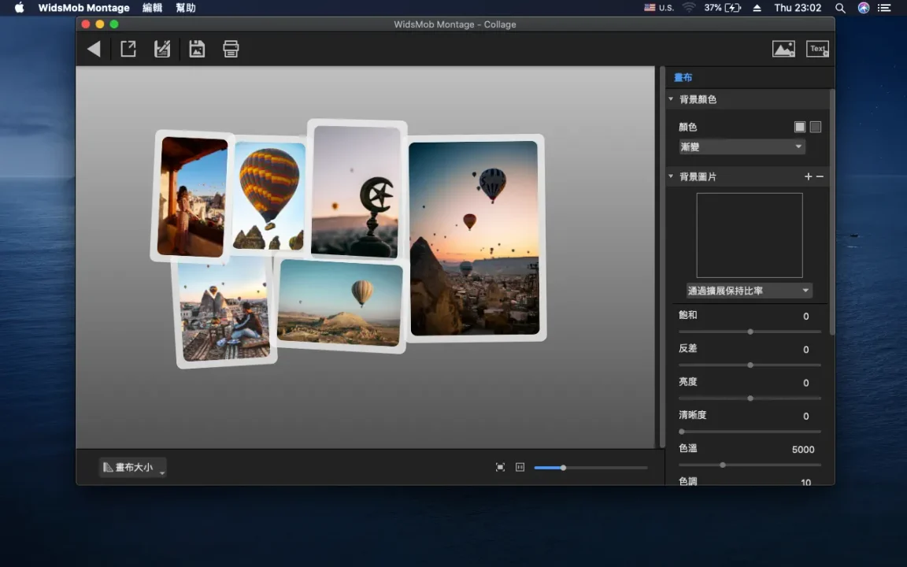The image size is (907, 567).
Task: Click the actual size zoom icon
Action: coord(520,468)
